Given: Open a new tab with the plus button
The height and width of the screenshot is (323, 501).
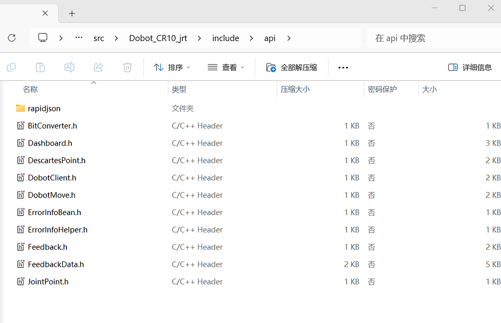Looking at the screenshot, I should coord(71,14).
